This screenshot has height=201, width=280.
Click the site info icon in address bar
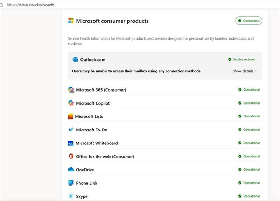click(x=2, y=5)
